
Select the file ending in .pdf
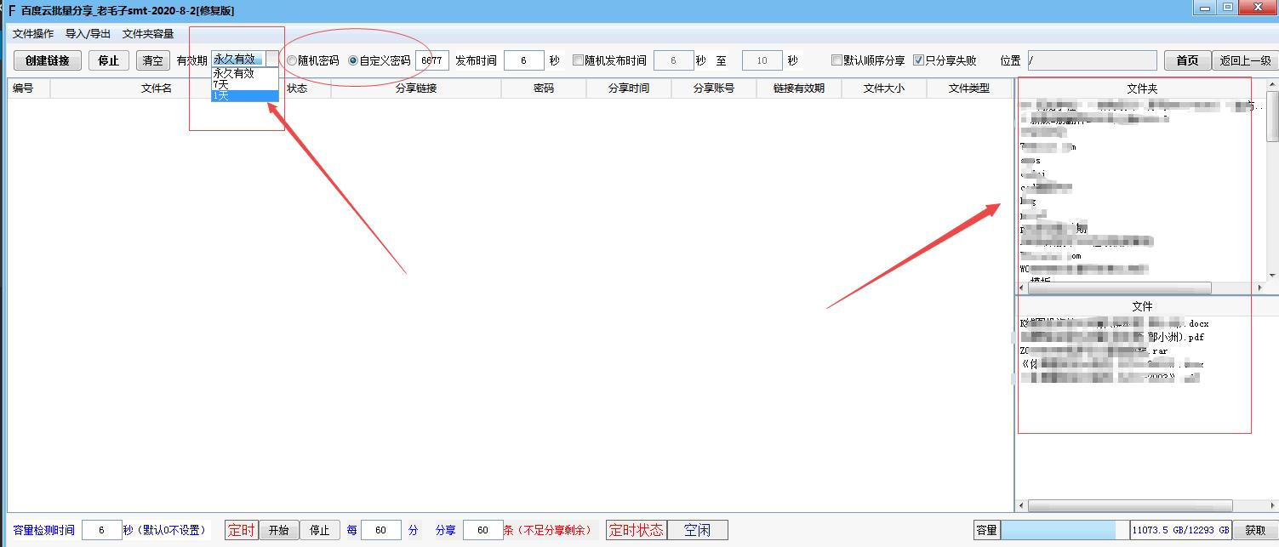pos(1111,337)
